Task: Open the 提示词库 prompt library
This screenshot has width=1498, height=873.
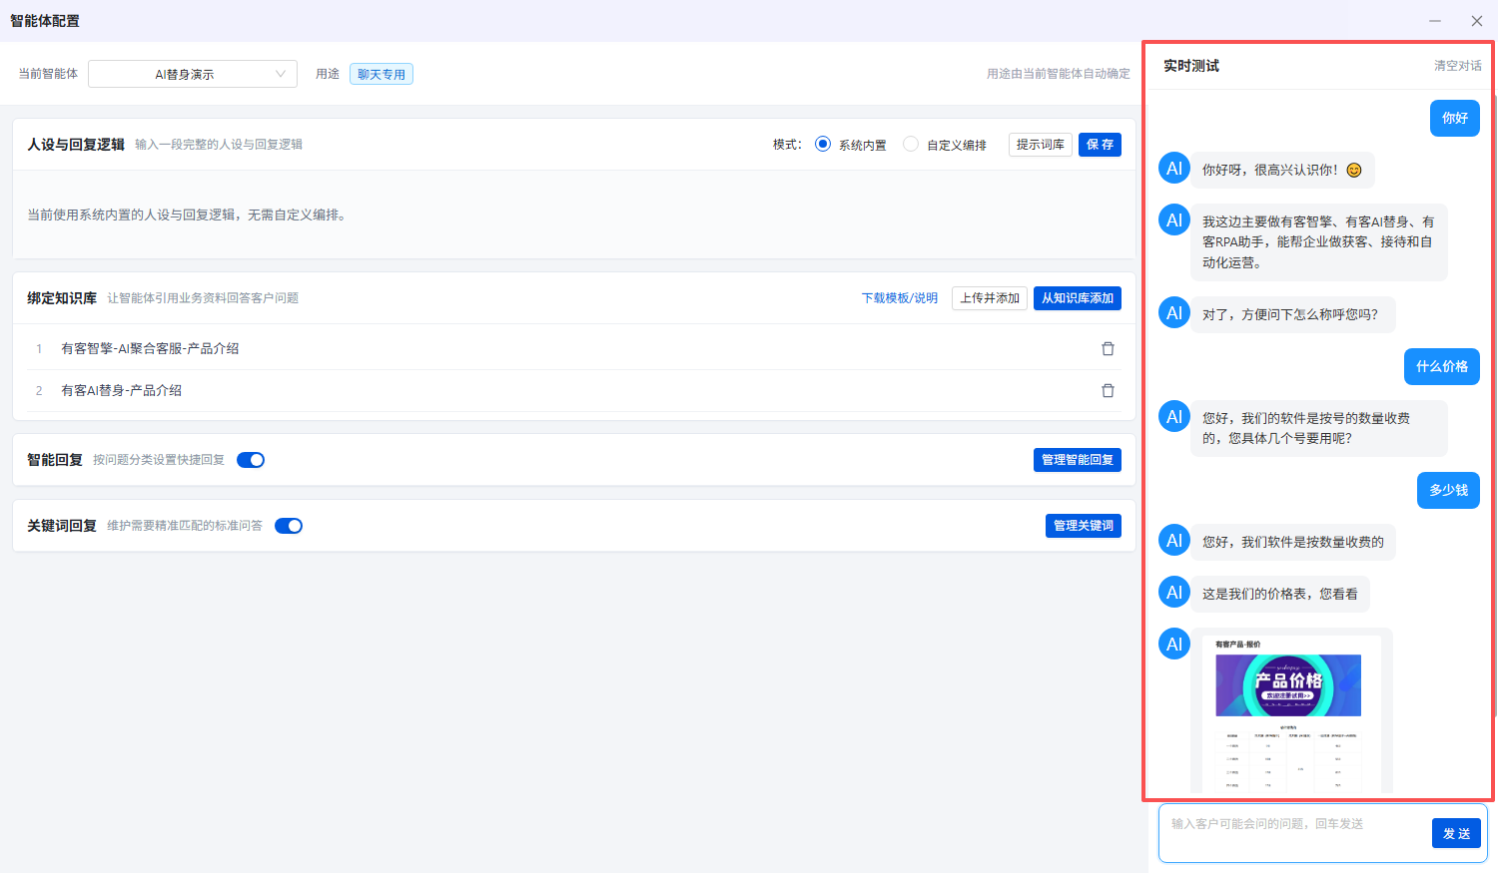Action: pyautogui.click(x=1041, y=145)
